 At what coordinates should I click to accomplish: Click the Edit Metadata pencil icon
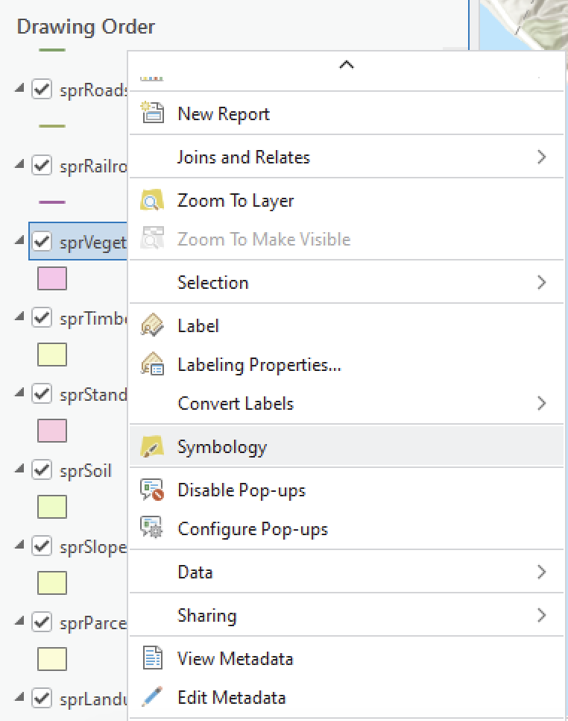[152, 698]
